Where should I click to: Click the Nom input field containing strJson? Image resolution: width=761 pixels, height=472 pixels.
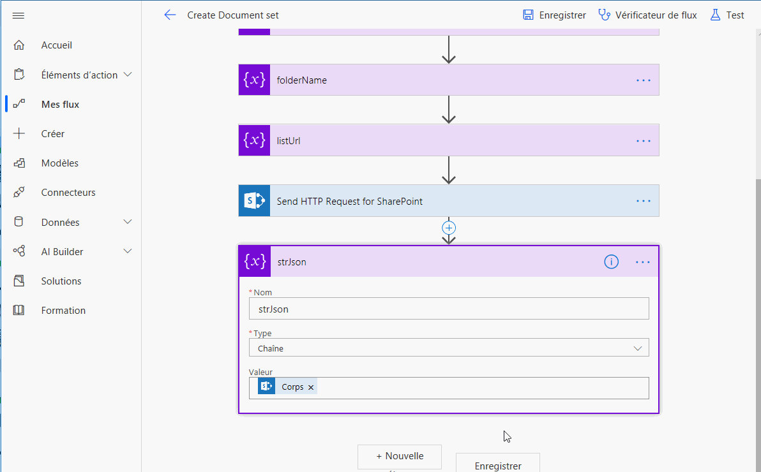pyautogui.click(x=449, y=309)
